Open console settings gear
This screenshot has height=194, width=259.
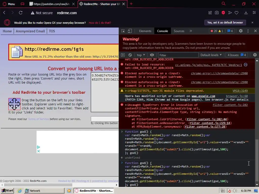pyautogui.click(x=255, y=55)
